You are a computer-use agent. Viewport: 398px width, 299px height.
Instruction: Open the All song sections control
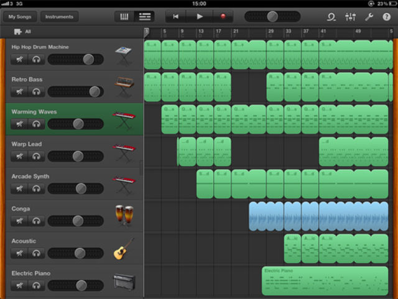click(22, 32)
